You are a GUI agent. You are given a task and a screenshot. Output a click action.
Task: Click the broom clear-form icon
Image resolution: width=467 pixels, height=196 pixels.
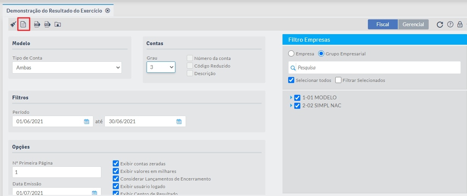click(13, 24)
